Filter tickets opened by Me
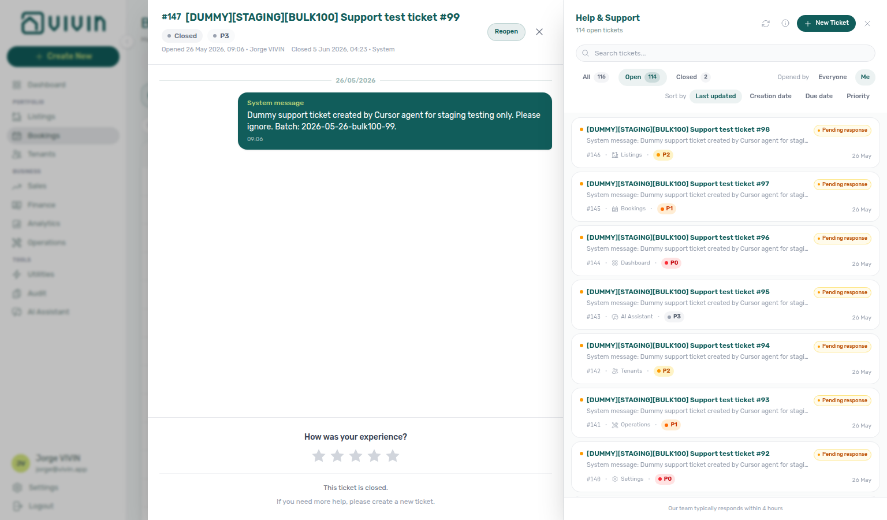 click(x=865, y=77)
